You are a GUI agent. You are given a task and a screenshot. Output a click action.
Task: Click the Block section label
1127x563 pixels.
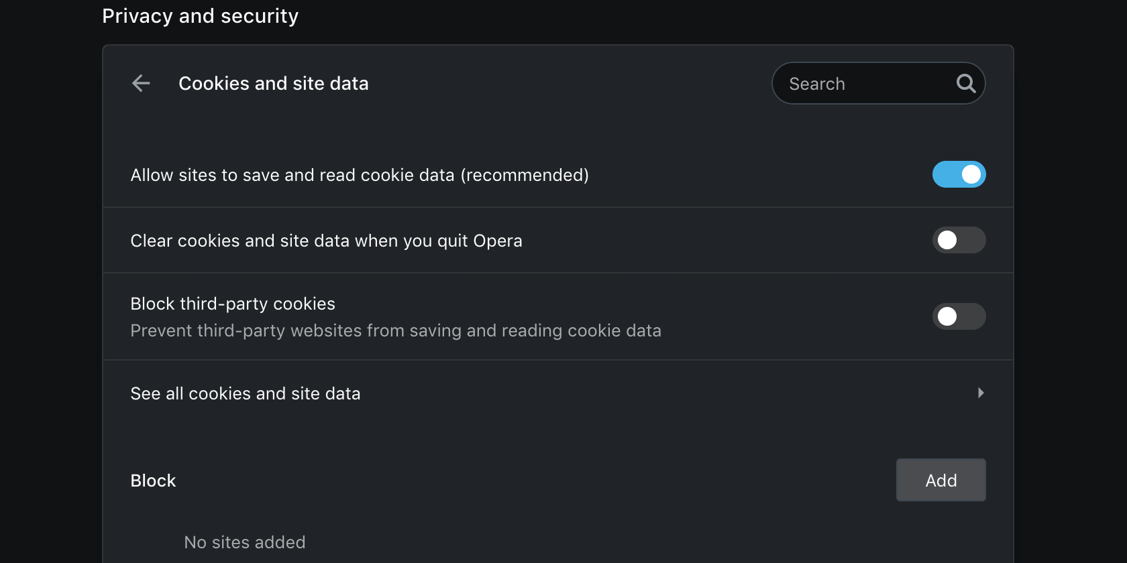click(153, 481)
